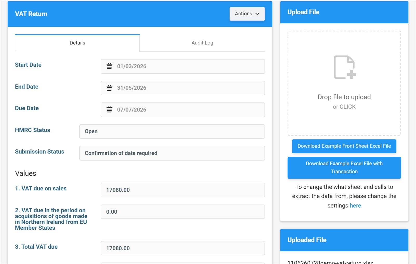The height and width of the screenshot is (264, 416).
Task: Click the '2. VAT due in the period' label
Action: point(51,219)
